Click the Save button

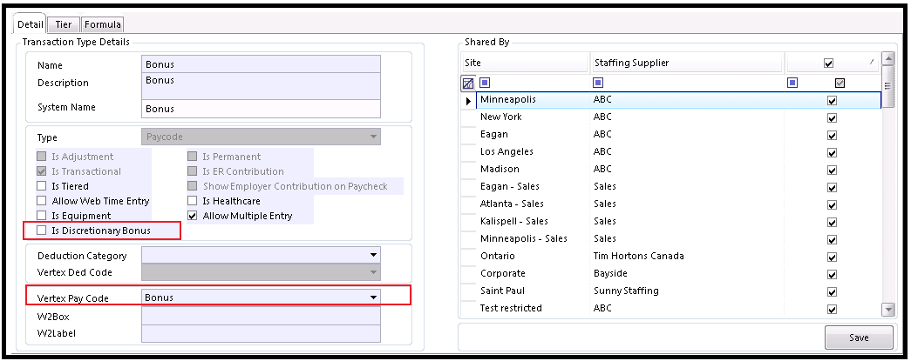pos(858,338)
